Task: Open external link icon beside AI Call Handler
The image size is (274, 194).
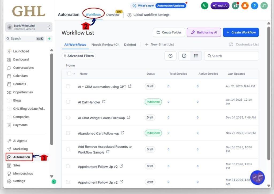Action: coord(104,102)
